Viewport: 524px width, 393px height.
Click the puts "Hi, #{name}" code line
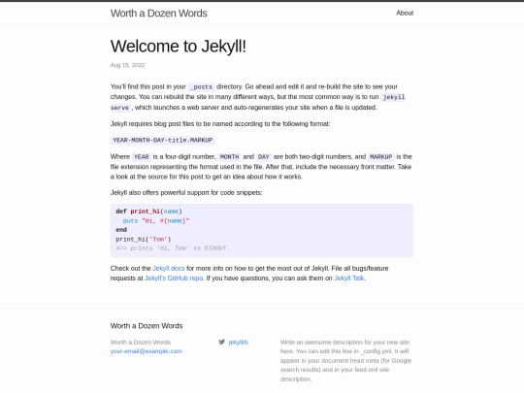pos(156,221)
